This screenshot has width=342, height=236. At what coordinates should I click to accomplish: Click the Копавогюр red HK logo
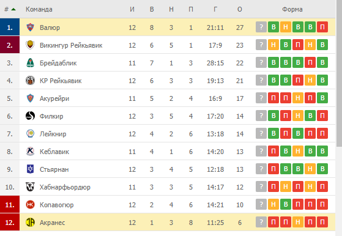(30, 205)
